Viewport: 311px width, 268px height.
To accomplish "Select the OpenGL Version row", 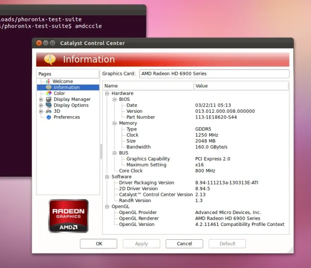I will [196, 224].
